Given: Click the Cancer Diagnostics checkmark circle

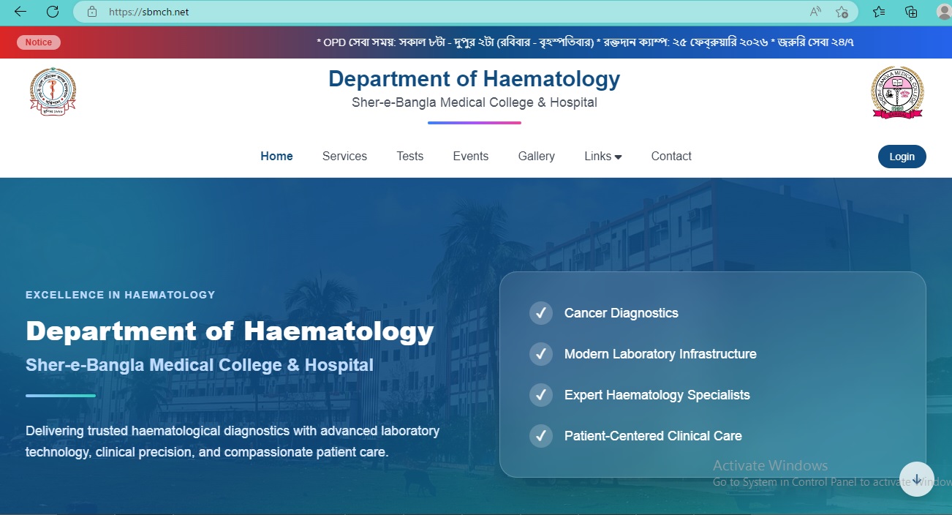Looking at the screenshot, I should pyautogui.click(x=541, y=313).
